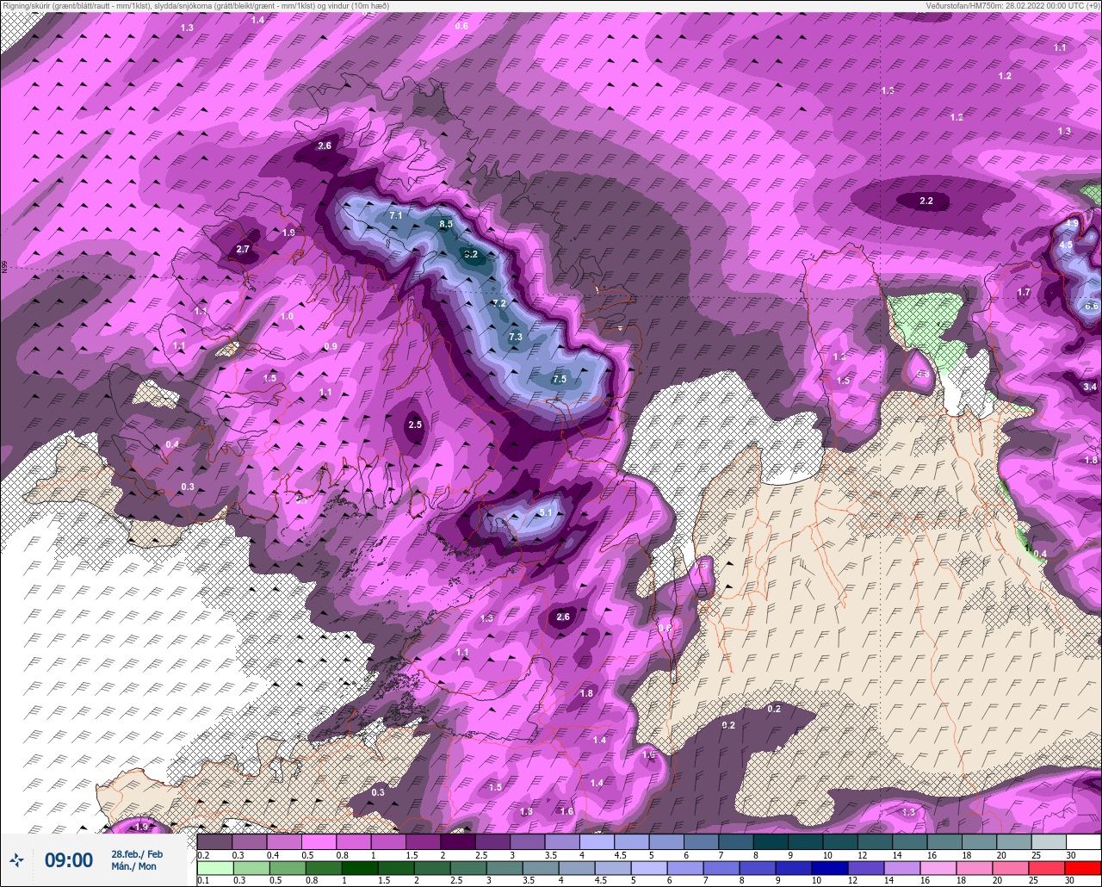Click the 7.2 precipitation value on the map
1102x887 pixels.
coord(499,303)
